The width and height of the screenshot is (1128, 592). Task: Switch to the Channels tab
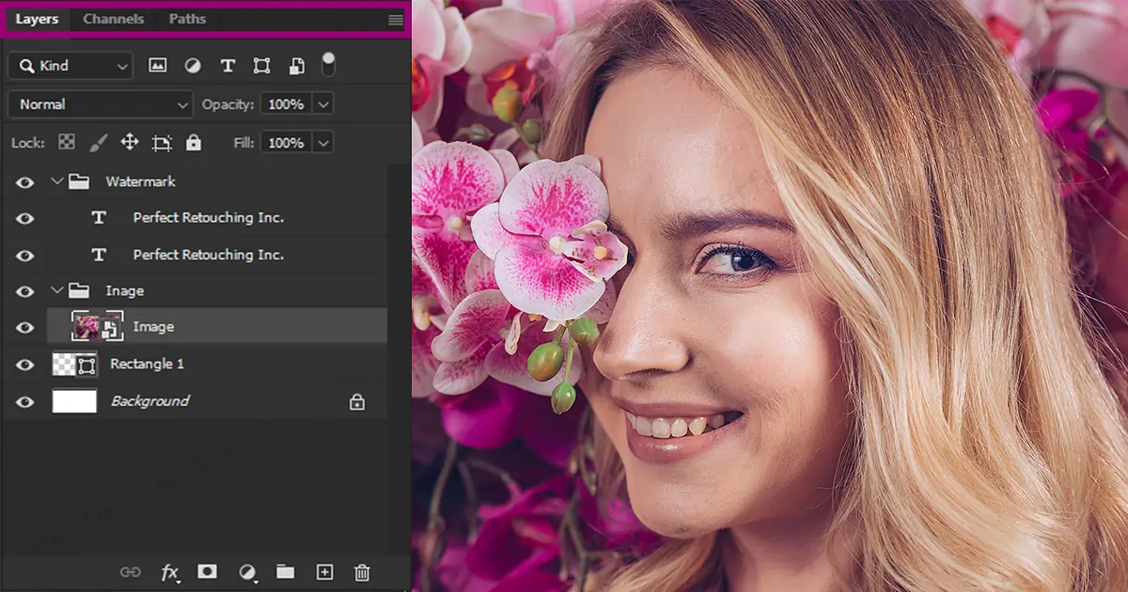(x=114, y=19)
